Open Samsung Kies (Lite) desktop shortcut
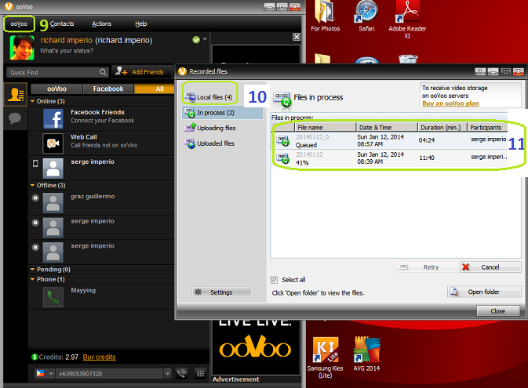The height and width of the screenshot is (388, 528). [x=325, y=357]
